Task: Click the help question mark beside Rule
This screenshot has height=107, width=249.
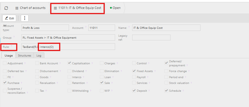Action: pyautogui.click(x=12, y=46)
